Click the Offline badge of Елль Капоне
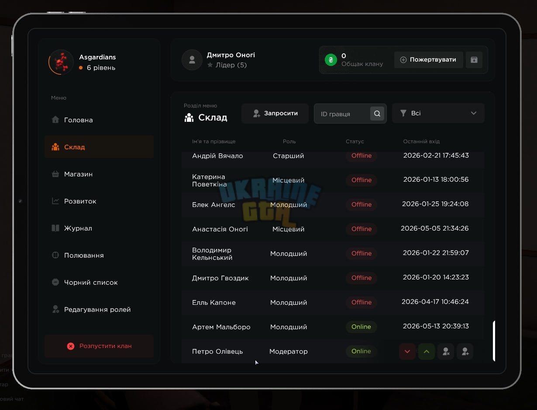The width and height of the screenshot is (537, 410). pos(361,302)
